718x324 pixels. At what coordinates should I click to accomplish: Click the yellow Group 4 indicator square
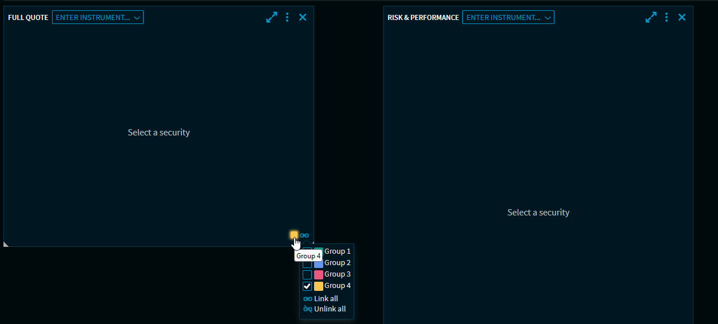[x=294, y=235]
